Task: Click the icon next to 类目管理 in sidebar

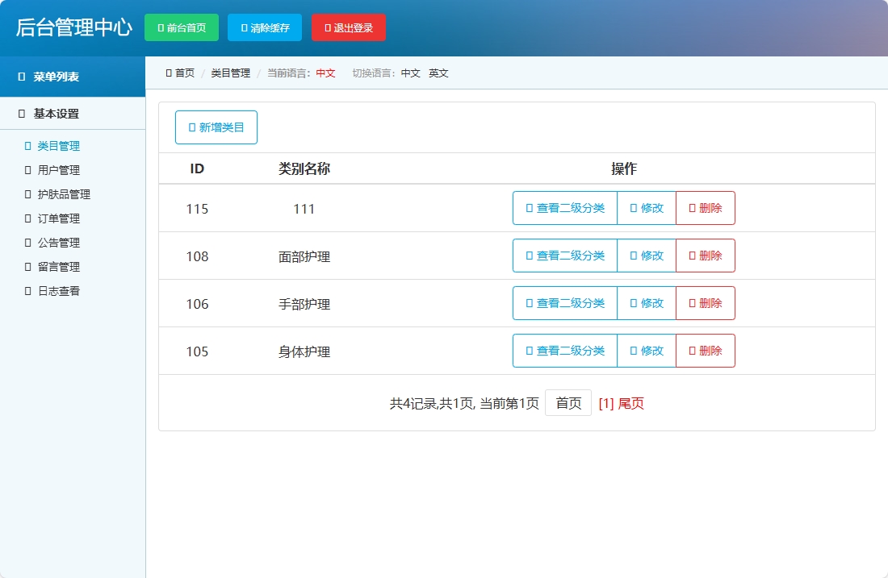Action: [x=28, y=146]
